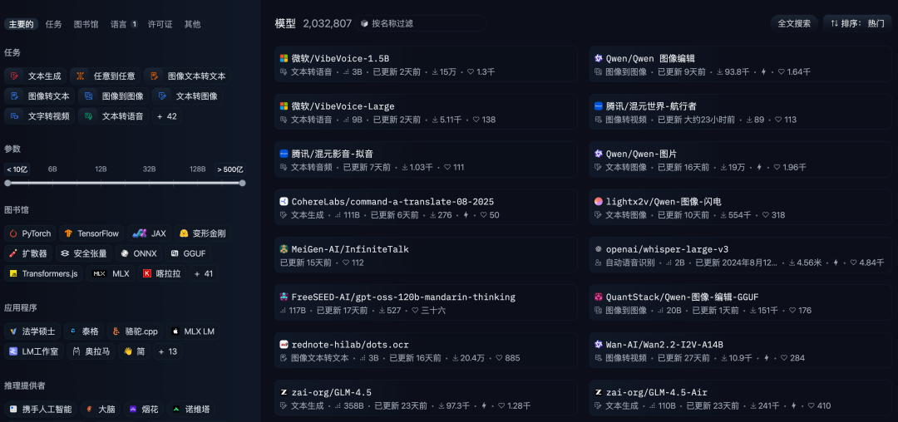Open FreeSEED-AI/gpt-oss-120b-mandarin-thinking model
This screenshot has height=422, width=898.
click(426, 302)
